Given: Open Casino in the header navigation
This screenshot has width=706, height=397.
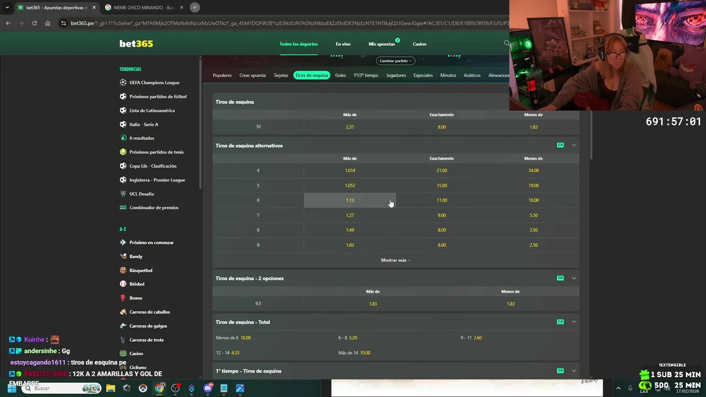Looking at the screenshot, I should pos(420,44).
